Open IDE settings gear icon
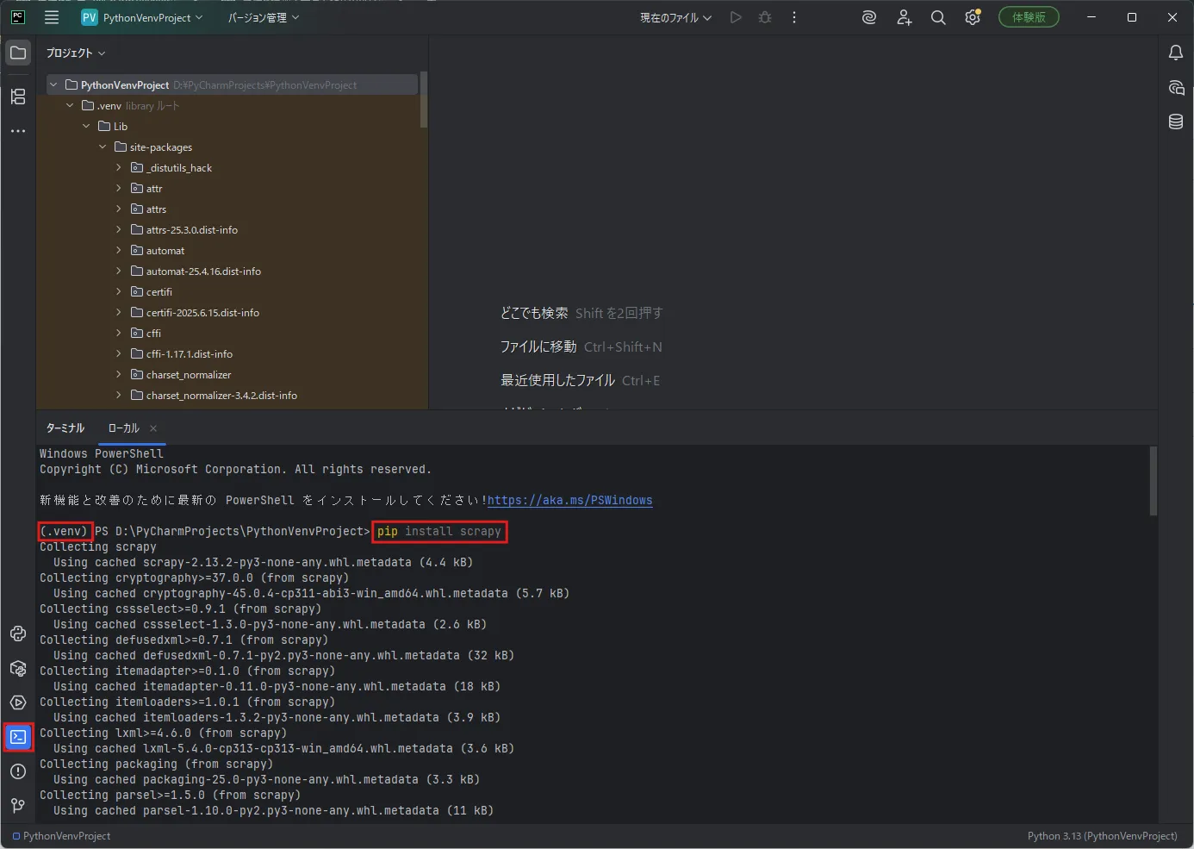 click(973, 17)
